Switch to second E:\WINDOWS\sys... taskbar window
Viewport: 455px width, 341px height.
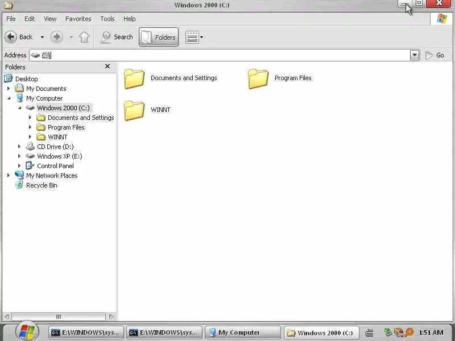[164, 332]
